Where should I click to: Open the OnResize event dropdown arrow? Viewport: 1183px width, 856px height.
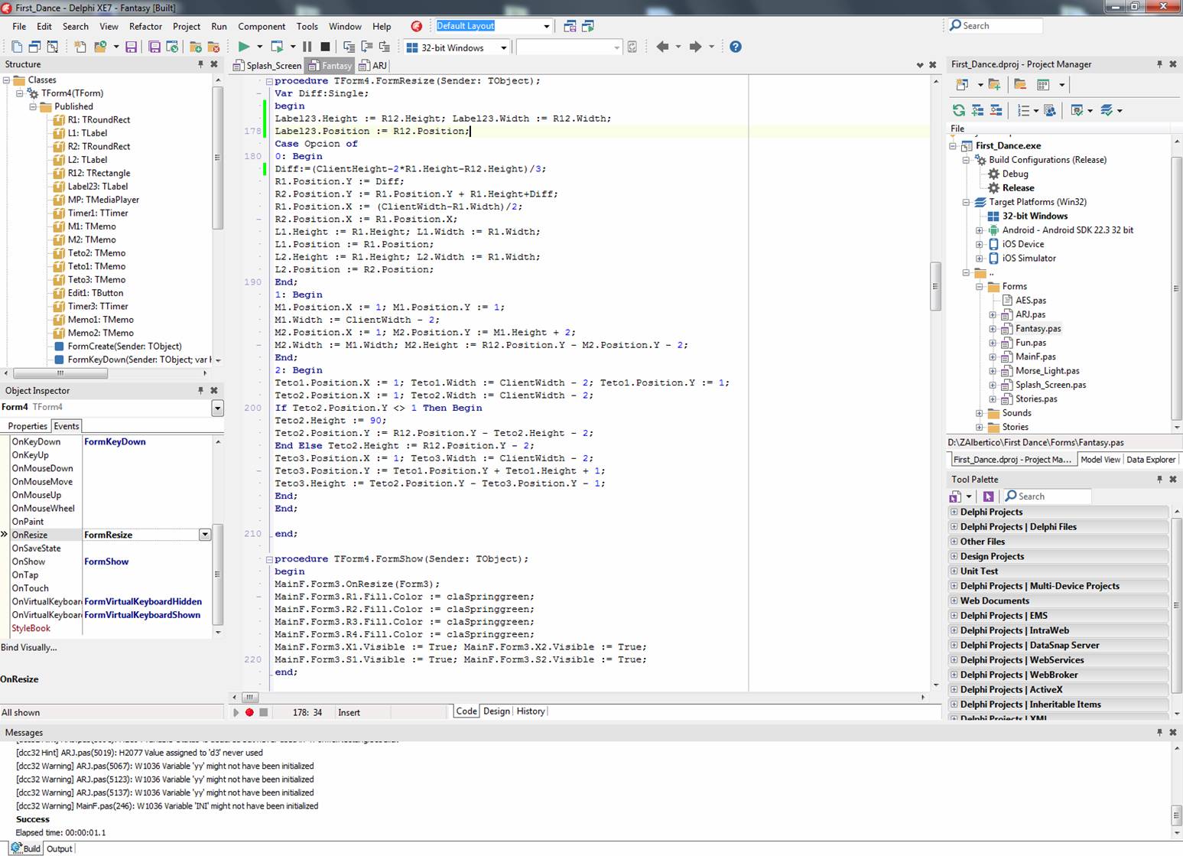[205, 535]
